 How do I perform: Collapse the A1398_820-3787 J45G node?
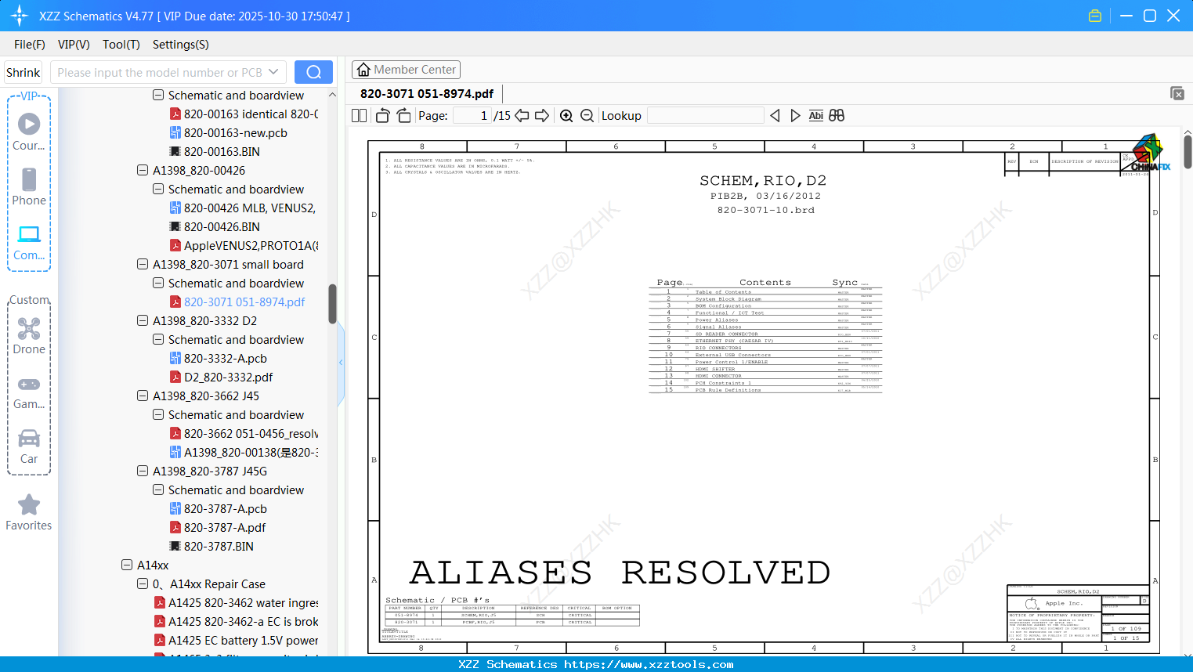(x=143, y=471)
